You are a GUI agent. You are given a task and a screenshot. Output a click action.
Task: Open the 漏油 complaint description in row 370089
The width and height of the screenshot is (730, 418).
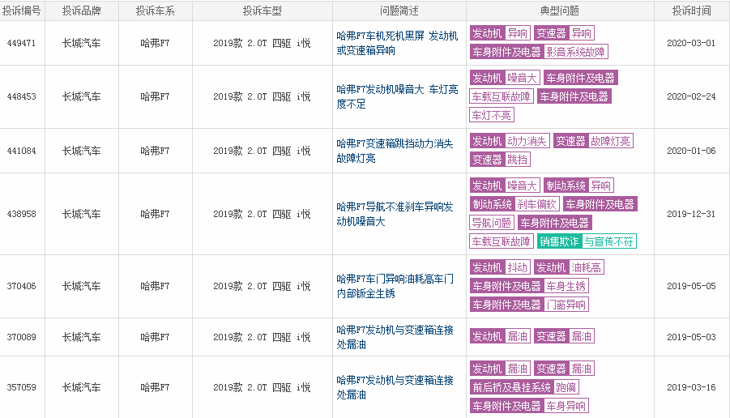(395, 337)
